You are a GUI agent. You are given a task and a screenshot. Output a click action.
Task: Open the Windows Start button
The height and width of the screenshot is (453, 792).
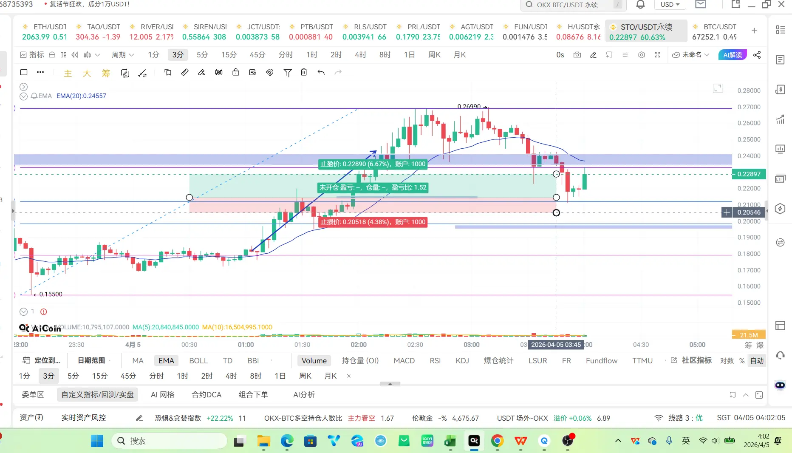click(x=97, y=441)
